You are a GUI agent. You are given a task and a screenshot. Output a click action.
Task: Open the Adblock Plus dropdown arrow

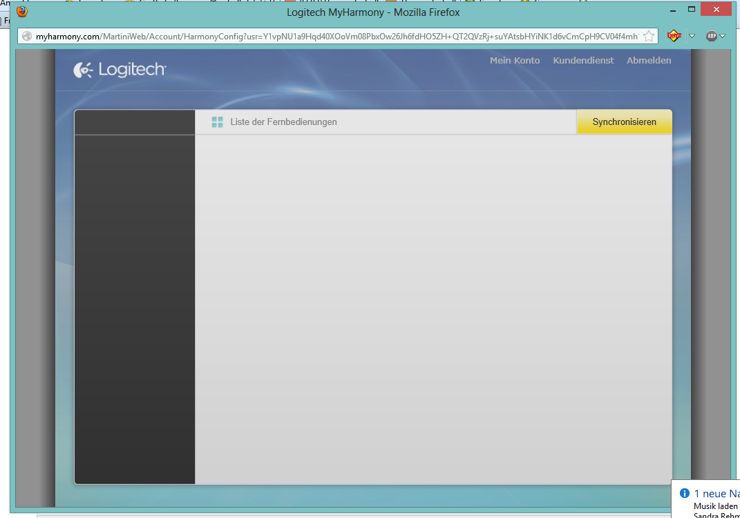[723, 36]
